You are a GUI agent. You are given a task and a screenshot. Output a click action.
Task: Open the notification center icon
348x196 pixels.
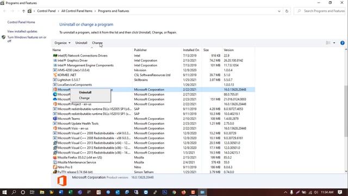[340, 192]
